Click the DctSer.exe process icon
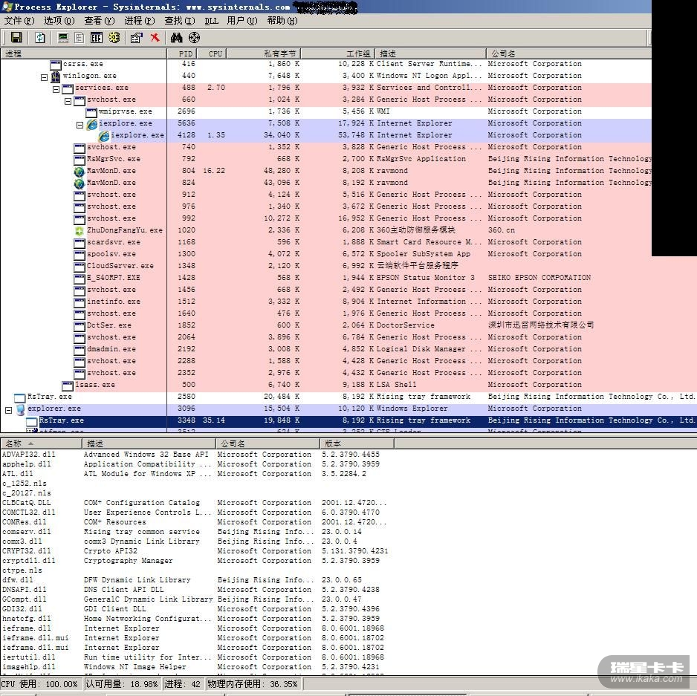The image size is (697, 696). click(x=79, y=326)
